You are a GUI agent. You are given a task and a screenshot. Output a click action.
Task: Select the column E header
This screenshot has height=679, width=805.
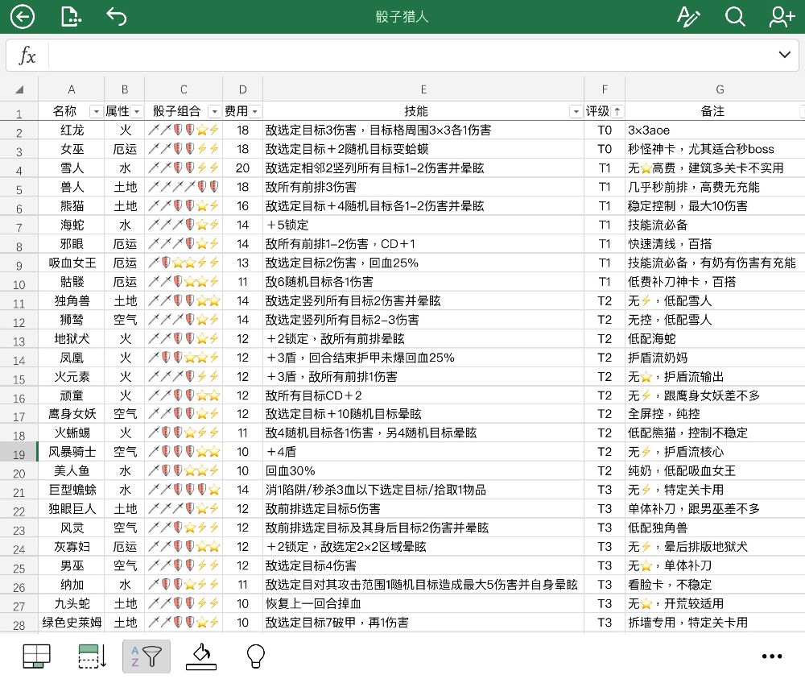[x=423, y=89]
